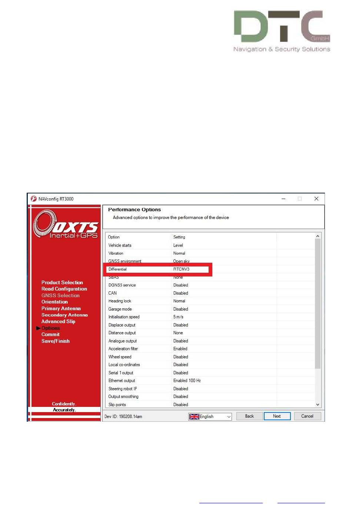Click the Next button
Viewport: 352px width, 514px height.
point(277,416)
